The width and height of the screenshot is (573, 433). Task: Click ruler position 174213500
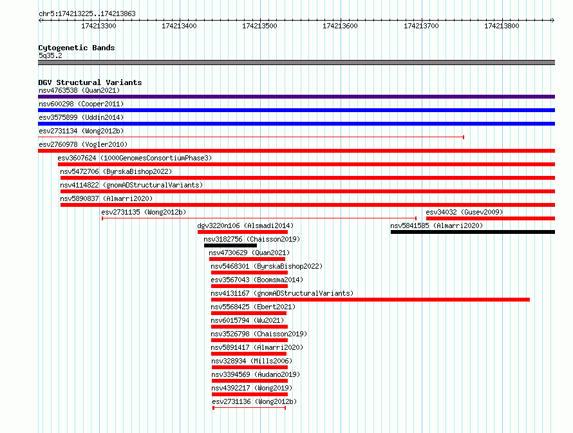(260, 26)
